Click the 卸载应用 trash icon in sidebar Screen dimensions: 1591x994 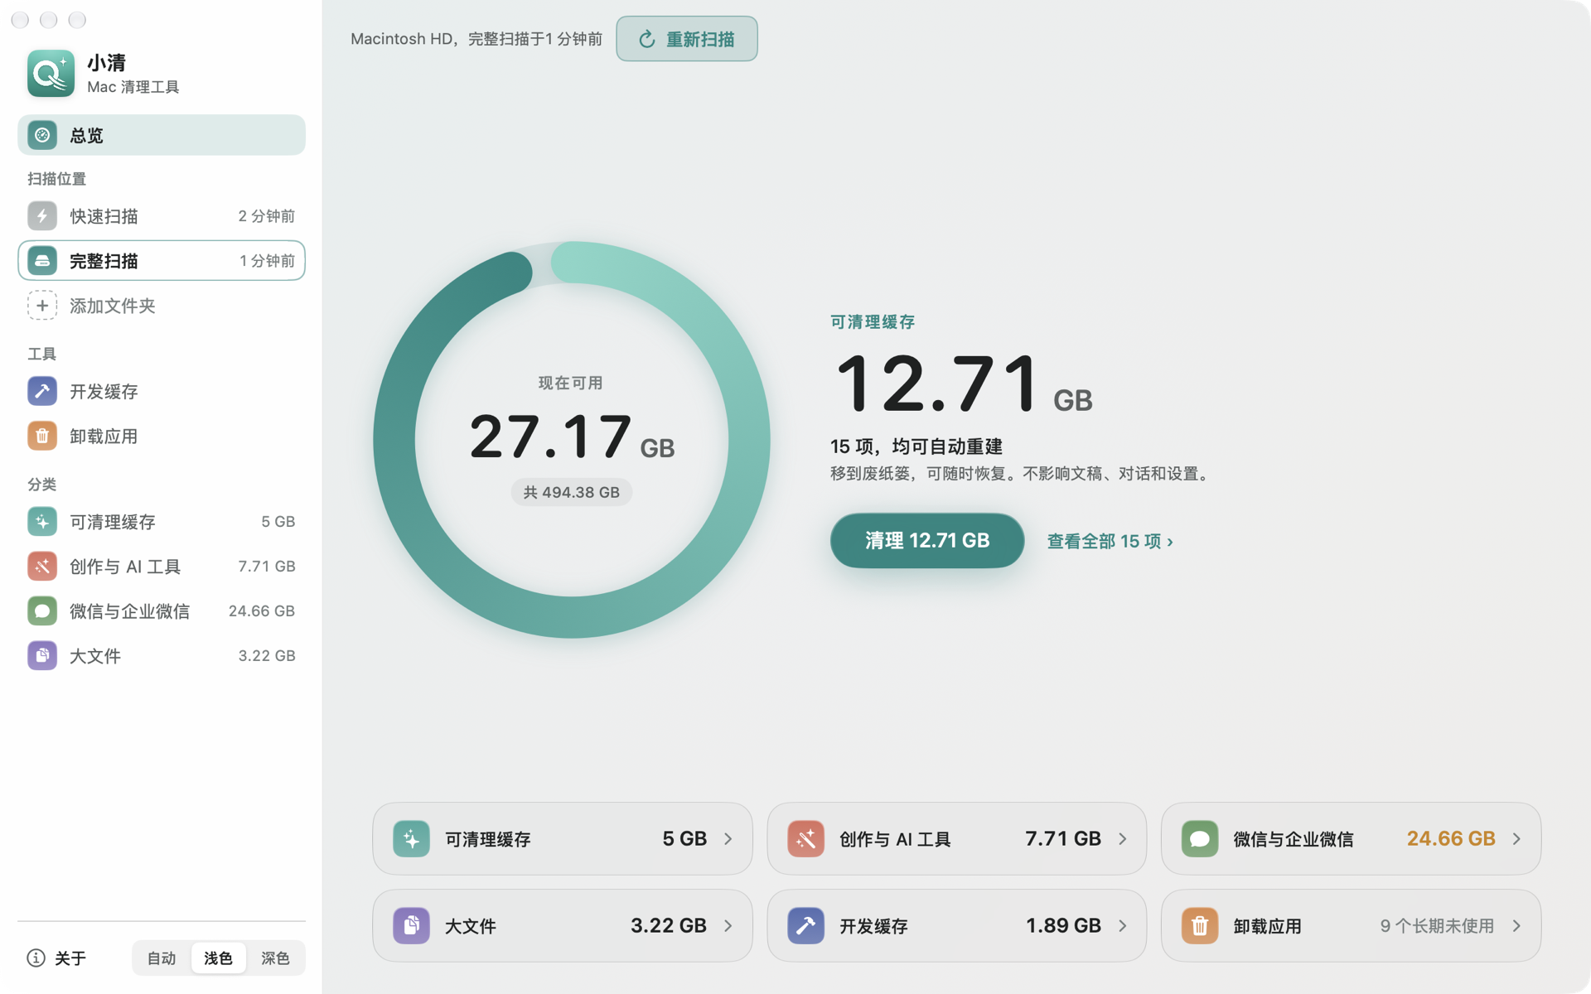pyautogui.click(x=42, y=436)
